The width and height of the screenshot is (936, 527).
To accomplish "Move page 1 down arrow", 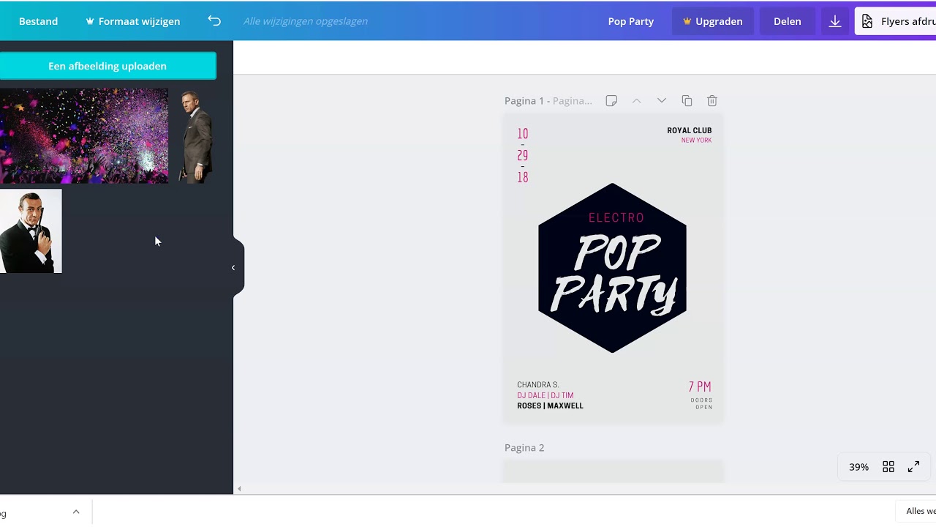I will 662,101.
